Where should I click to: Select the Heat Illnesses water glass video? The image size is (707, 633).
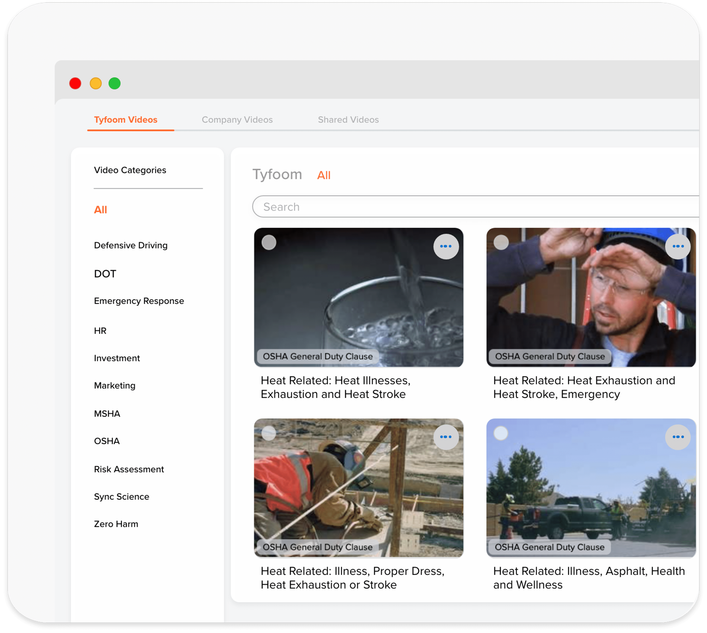[269, 242]
